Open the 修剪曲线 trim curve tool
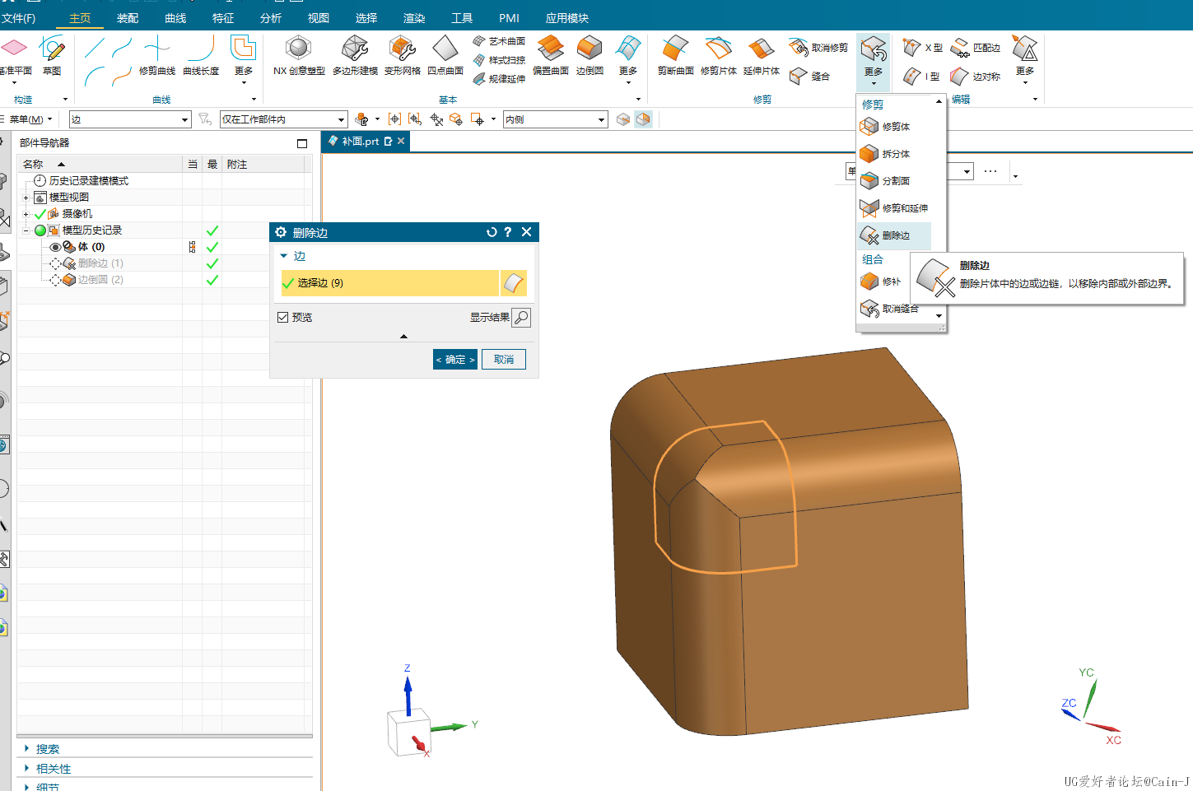 [x=157, y=55]
